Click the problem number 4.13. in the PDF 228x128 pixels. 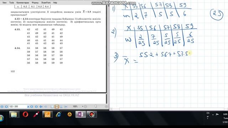(17, 30)
